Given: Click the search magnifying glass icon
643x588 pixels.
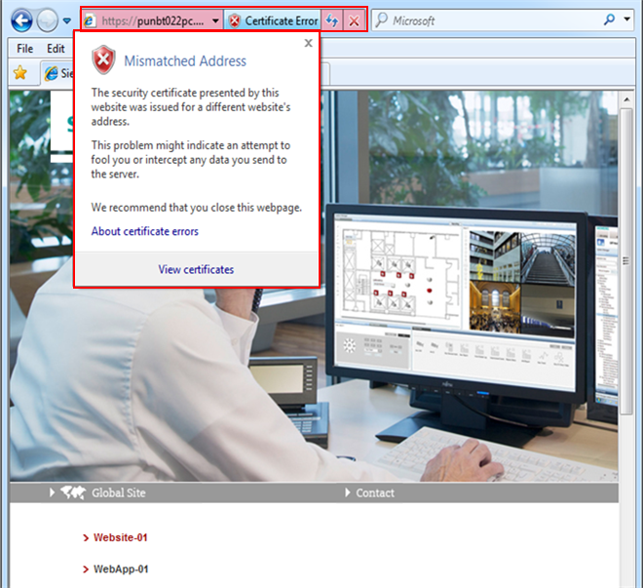Looking at the screenshot, I should tap(611, 20).
